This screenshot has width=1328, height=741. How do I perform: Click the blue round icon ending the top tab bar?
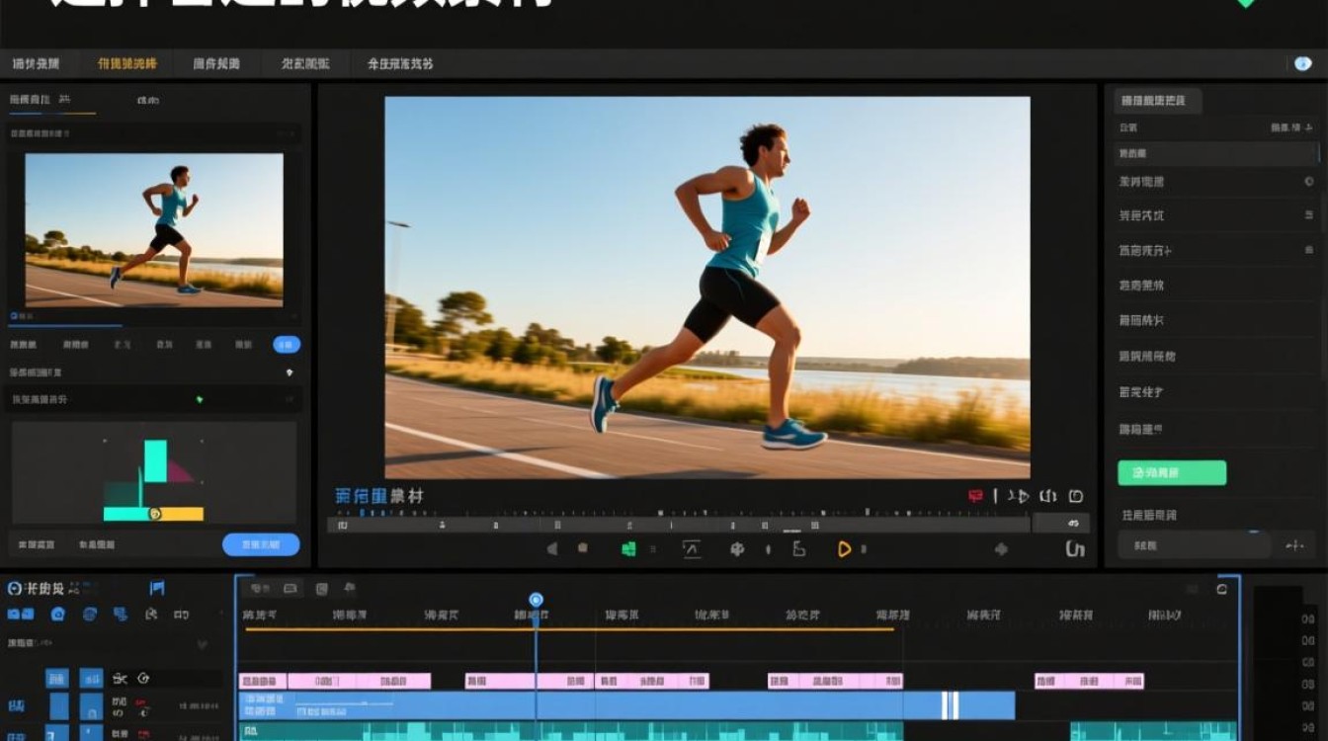click(x=1303, y=64)
